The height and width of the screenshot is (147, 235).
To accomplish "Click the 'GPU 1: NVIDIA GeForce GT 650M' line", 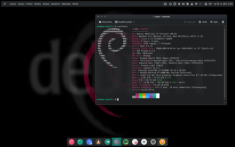I will click(162, 73).
